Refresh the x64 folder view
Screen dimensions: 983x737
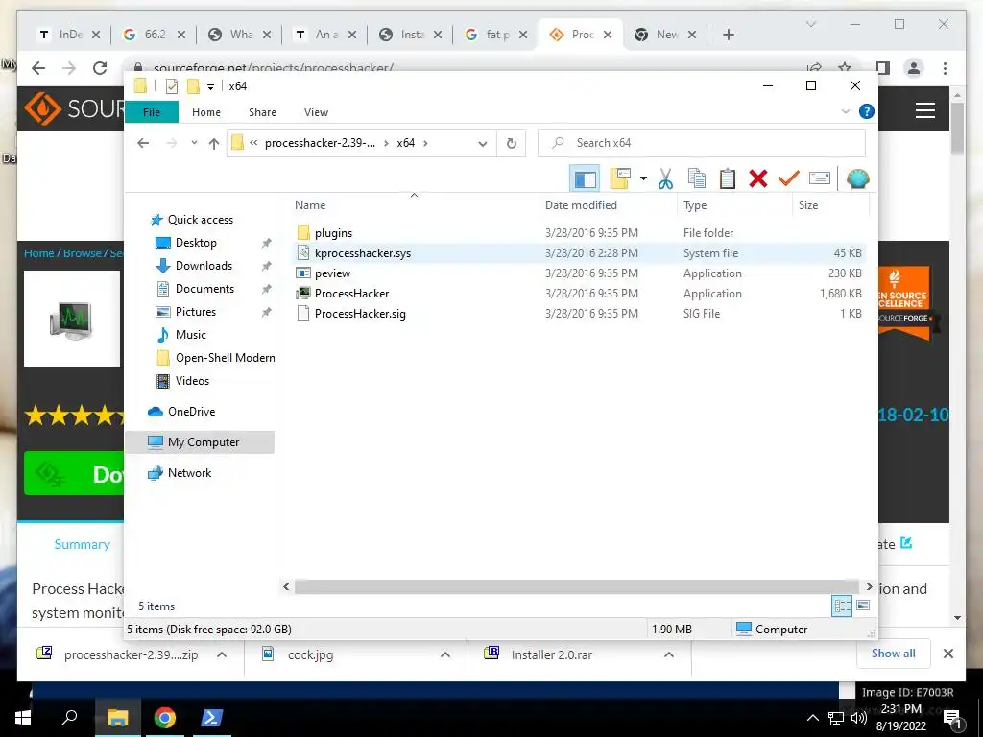[x=512, y=144]
